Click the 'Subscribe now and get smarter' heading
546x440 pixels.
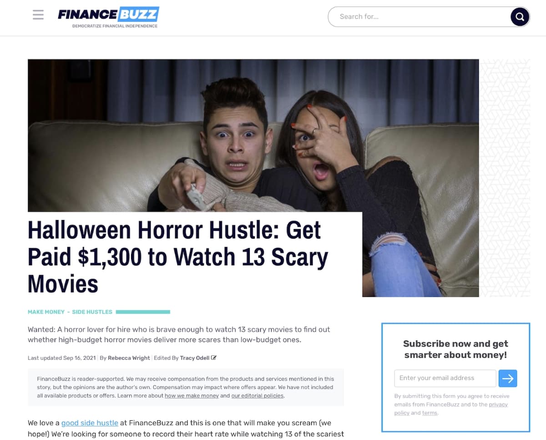tap(455, 349)
